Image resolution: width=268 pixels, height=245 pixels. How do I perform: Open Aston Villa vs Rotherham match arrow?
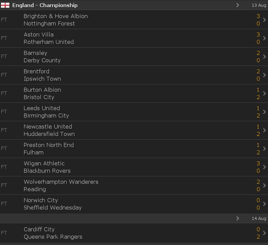[x=264, y=38]
